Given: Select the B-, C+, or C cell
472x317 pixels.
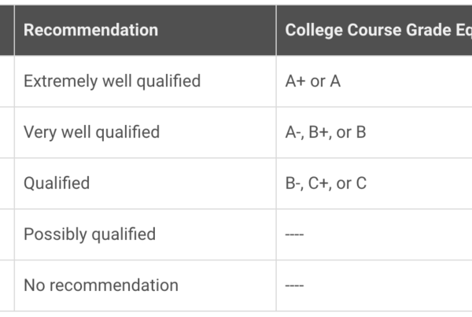Looking at the screenshot, I should [374, 183].
